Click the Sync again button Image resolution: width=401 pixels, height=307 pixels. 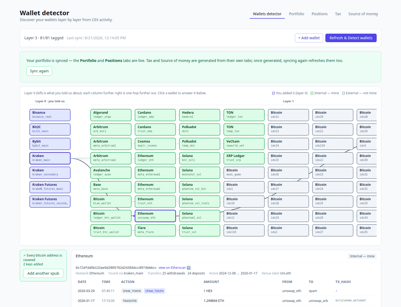[39, 71]
